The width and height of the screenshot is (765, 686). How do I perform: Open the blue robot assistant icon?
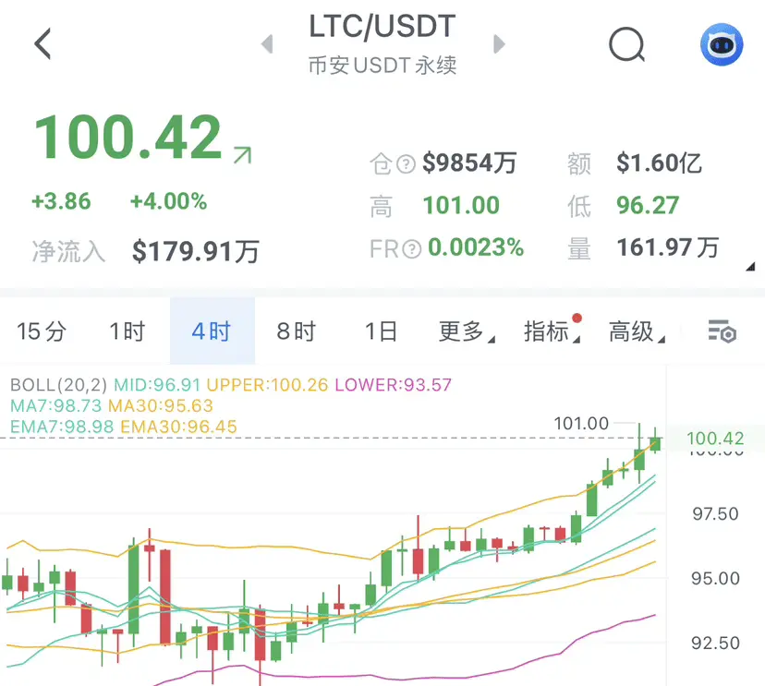722,44
